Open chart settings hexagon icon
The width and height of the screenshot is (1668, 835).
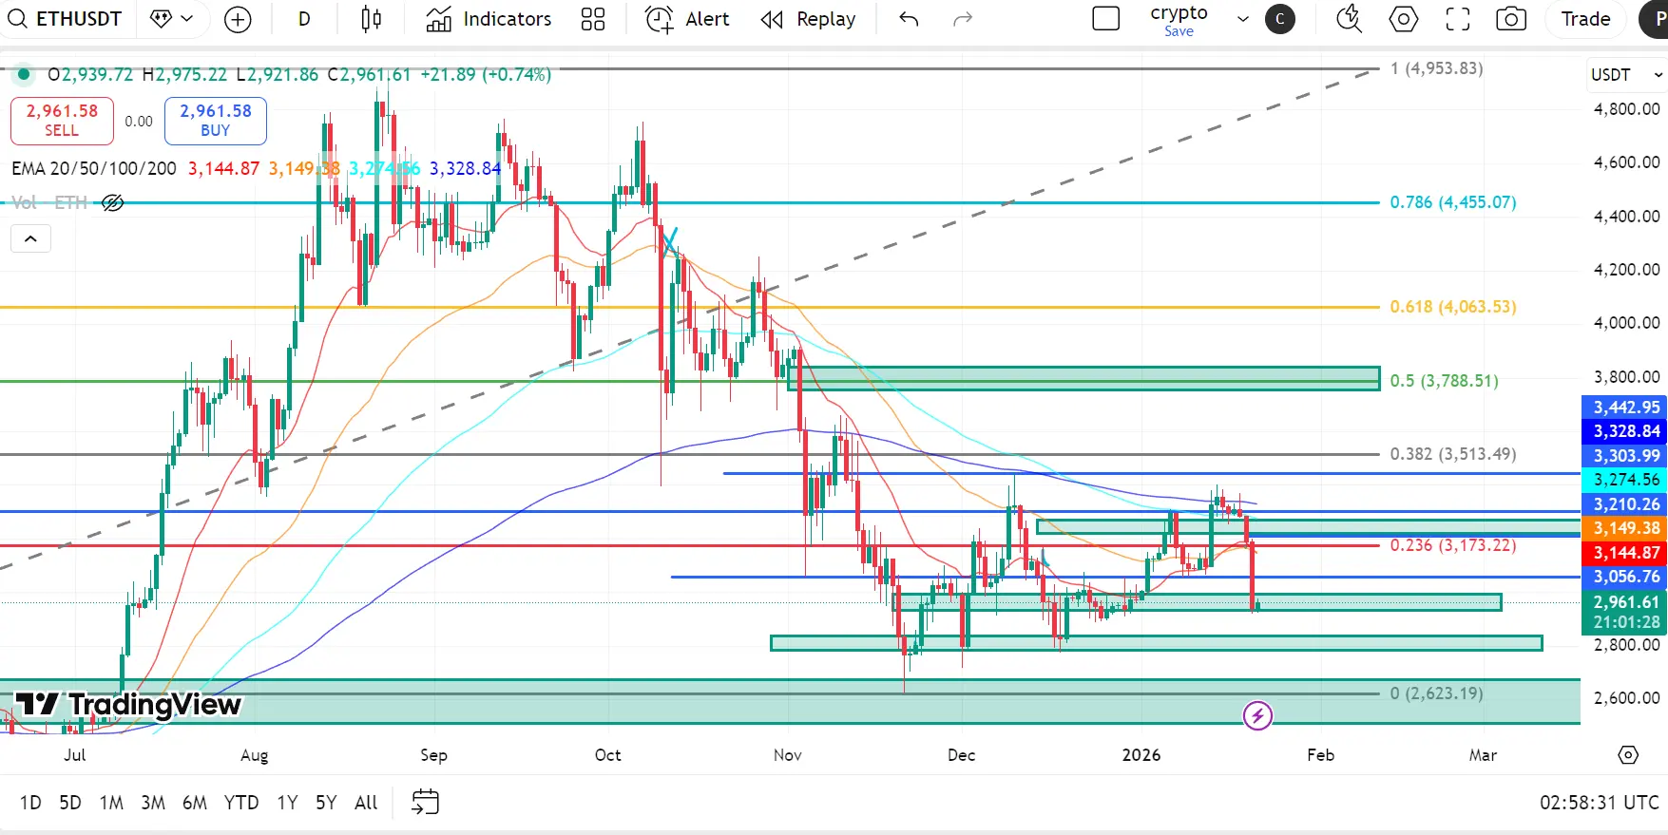[x=1403, y=19]
